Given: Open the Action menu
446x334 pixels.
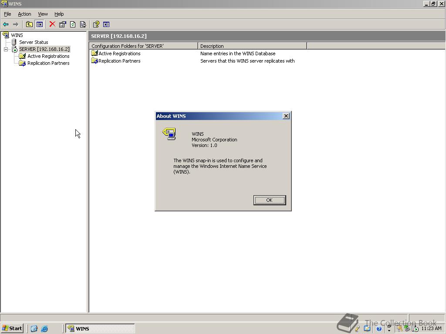Looking at the screenshot, I should [24, 14].
